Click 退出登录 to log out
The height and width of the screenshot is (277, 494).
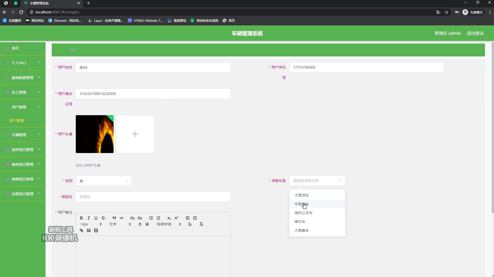pyautogui.click(x=475, y=33)
